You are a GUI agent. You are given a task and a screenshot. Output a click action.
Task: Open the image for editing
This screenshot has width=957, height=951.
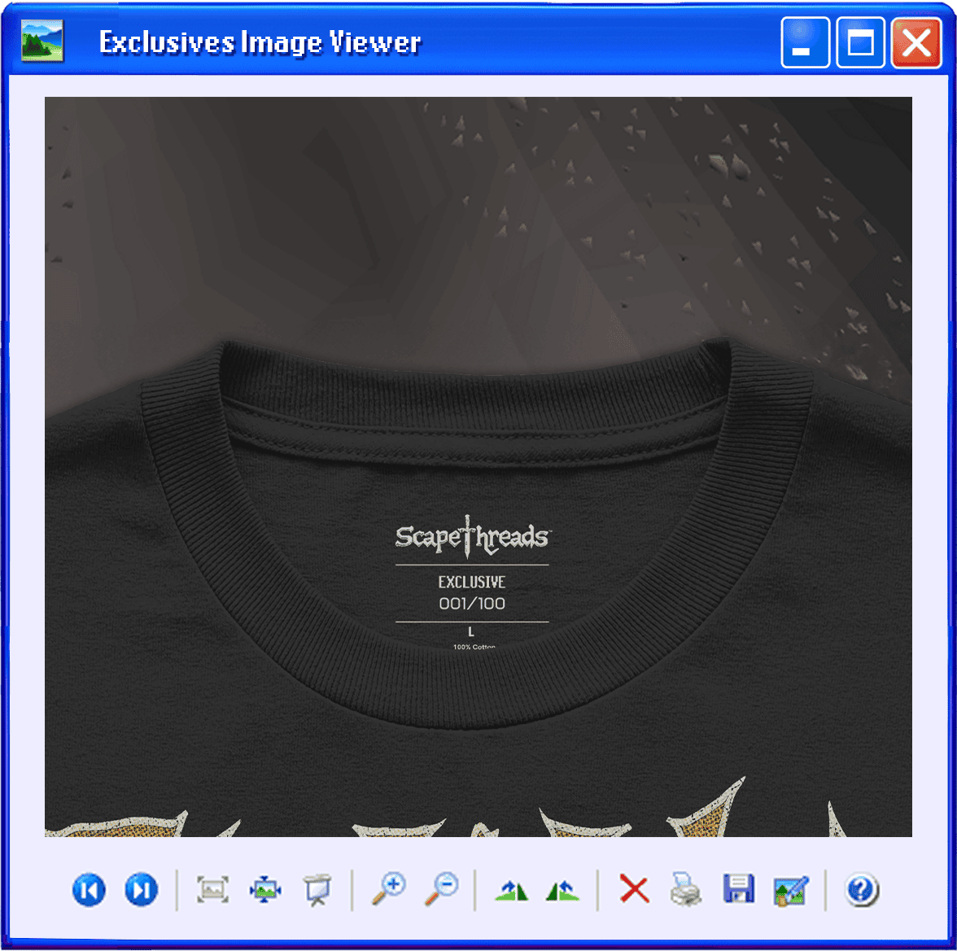tap(791, 891)
